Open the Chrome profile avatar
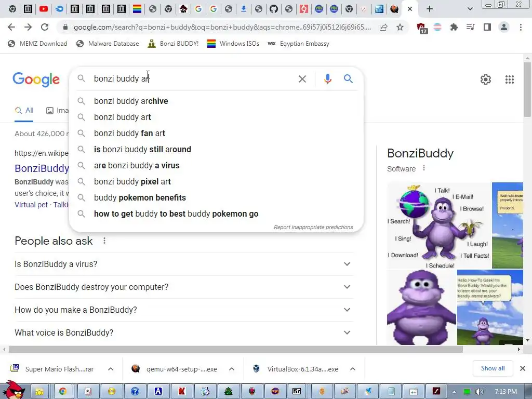The image size is (532, 399). pyautogui.click(x=504, y=27)
